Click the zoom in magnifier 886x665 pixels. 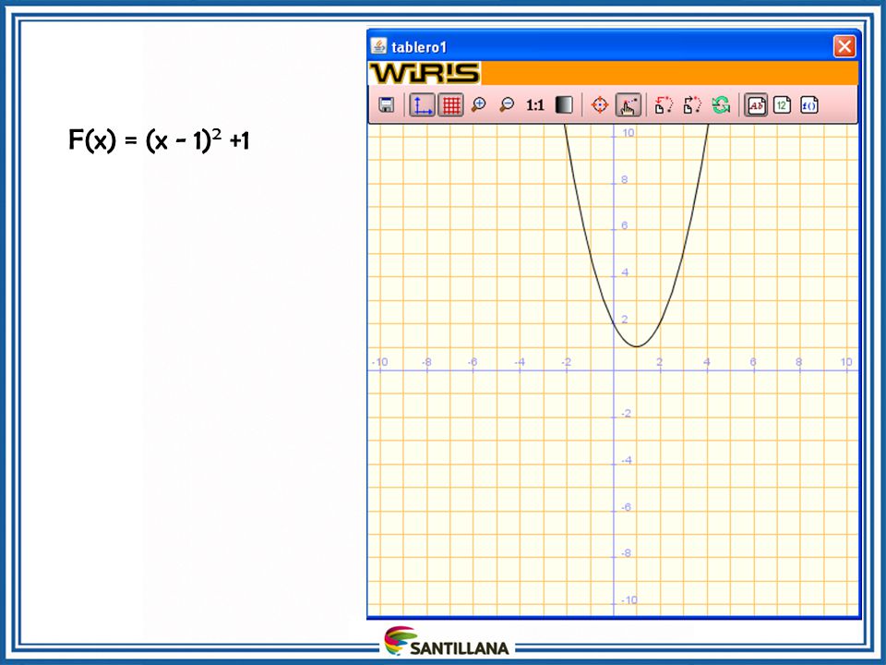479,105
